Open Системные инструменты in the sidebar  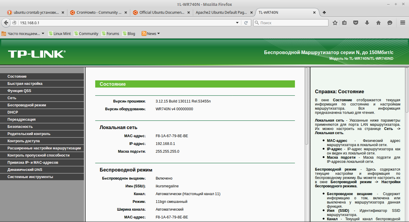pos(42,177)
